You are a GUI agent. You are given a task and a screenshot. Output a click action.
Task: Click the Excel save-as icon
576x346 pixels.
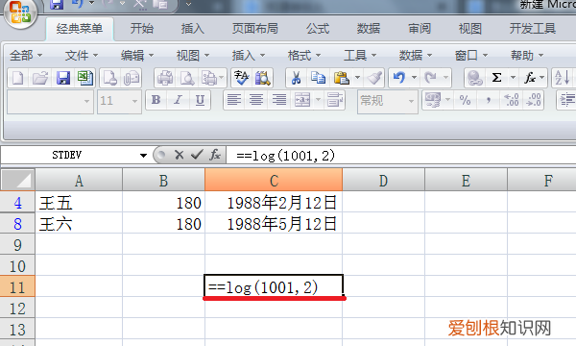tap(84, 78)
